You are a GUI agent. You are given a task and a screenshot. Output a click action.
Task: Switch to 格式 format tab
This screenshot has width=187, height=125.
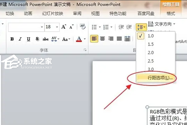coord(171,14)
